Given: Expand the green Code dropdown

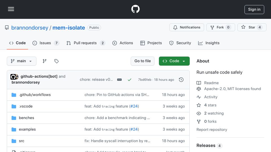Looking at the screenshot, I should click(174, 61).
